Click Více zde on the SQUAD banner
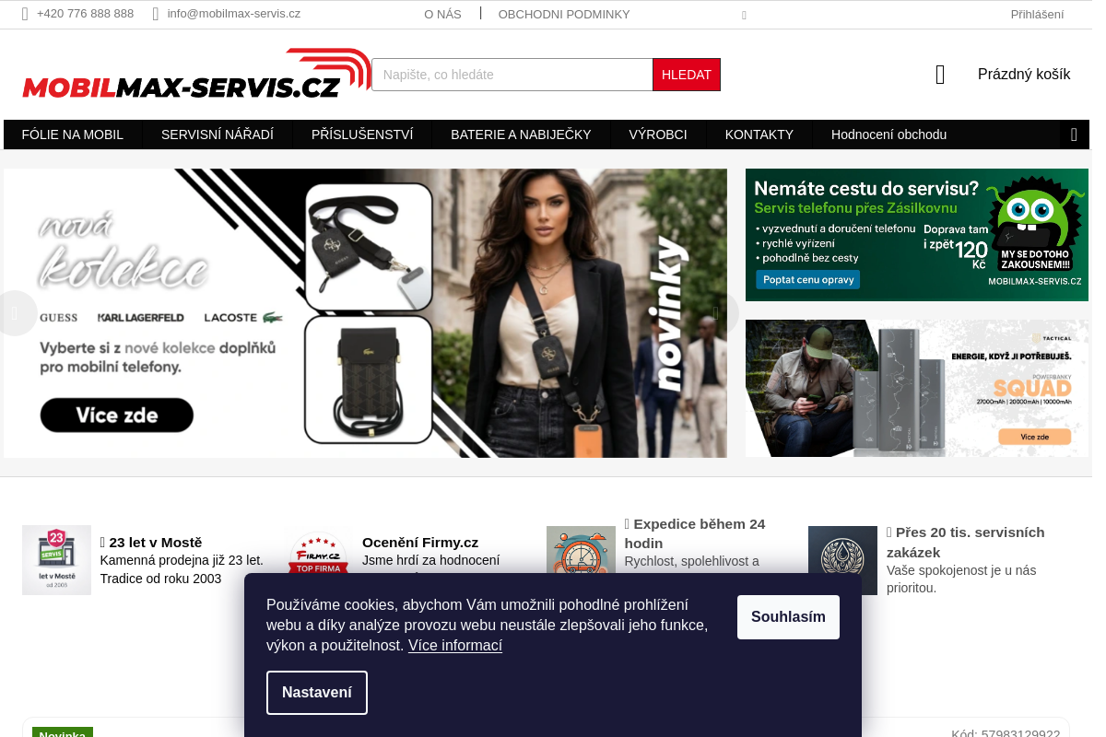Image resolution: width=1106 pixels, height=737 pixels. pyautogui.click(x=1035, y=437)
